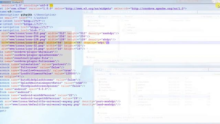Click the "29" targetSdkVersion value
The image size is (220, 124).
point(75,98)
